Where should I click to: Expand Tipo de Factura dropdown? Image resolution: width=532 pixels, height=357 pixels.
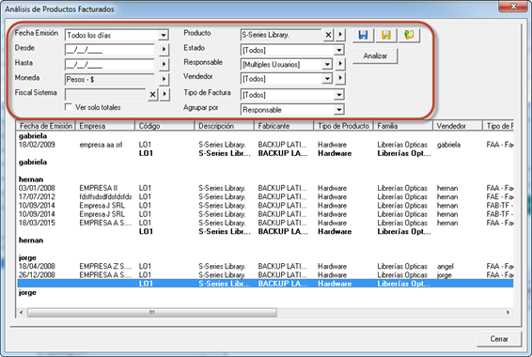339,95
